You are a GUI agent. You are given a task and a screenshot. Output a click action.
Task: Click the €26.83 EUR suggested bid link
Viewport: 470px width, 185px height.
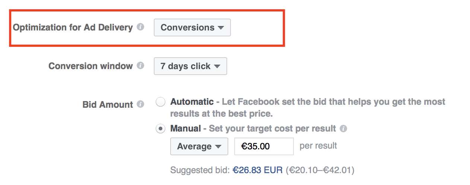pyautogui.click(x=258, y=170)
